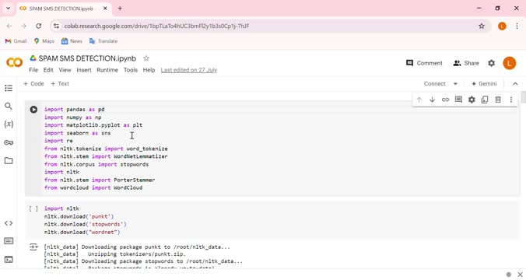Star the SPAM SMS DETECTION notebook
Image resolution: width=526 pixels, height=280 pixels.
pos(146,58)
